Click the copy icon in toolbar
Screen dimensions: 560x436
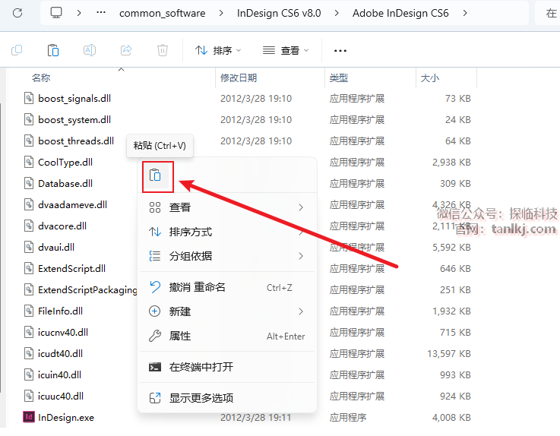pos(17,50)
